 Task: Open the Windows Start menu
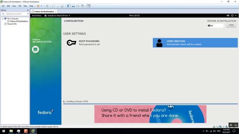tap(3, 131)
